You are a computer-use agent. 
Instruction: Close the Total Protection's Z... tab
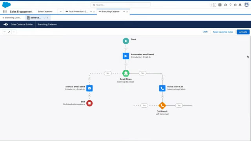(94, 12)
